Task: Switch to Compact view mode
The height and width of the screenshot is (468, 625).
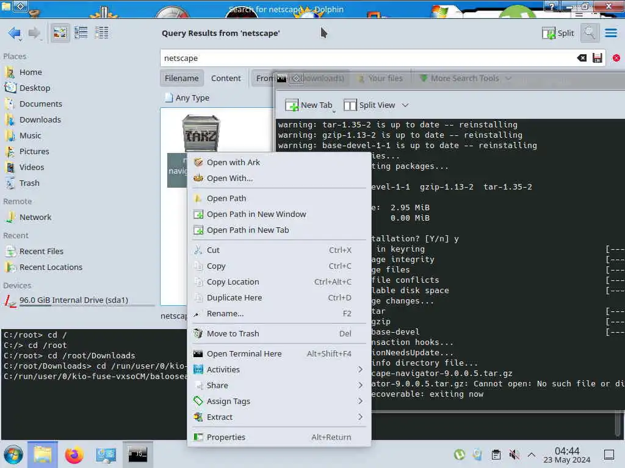Action: pyautogui.click(x=81, y=33)
